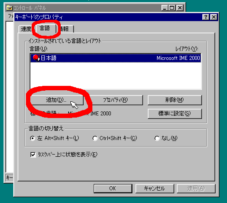Click the 削除(M) delete button

tap(175, 100)
